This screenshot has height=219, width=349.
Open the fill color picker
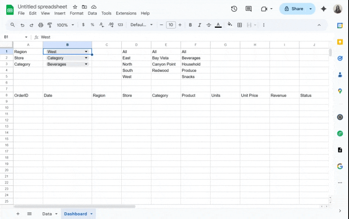[x=230, y=25]
